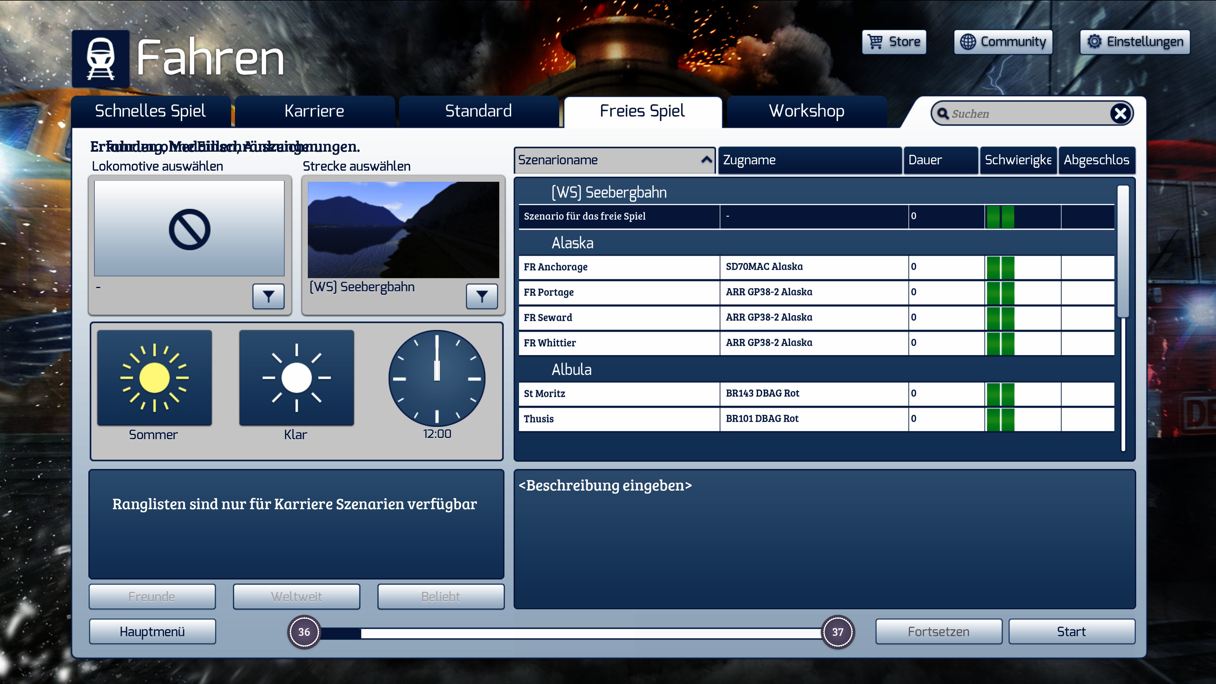Open the locomotive filter dropdown

[x=268, y=296]
